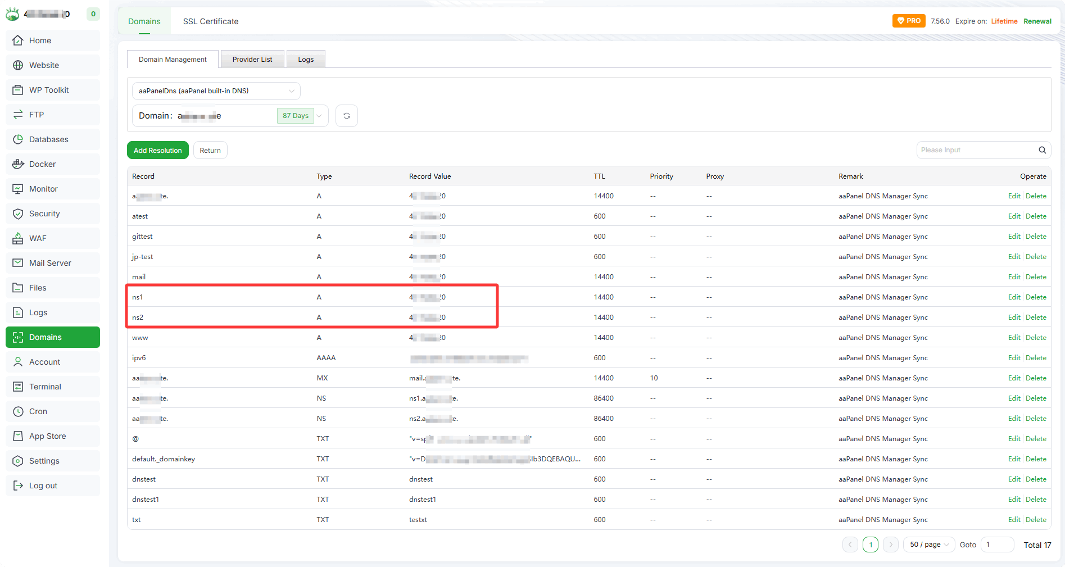This screenshot has height=567, width=1065.
Task: Click the Add Resolution button
Action: coord(157,151)
